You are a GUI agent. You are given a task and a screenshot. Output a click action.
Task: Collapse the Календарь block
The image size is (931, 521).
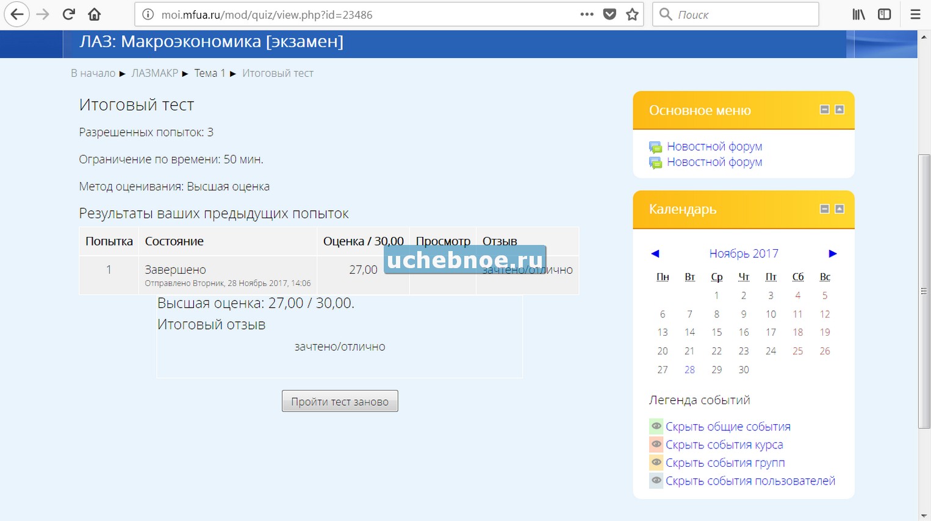pyautogui.click(x=825, y=209)
